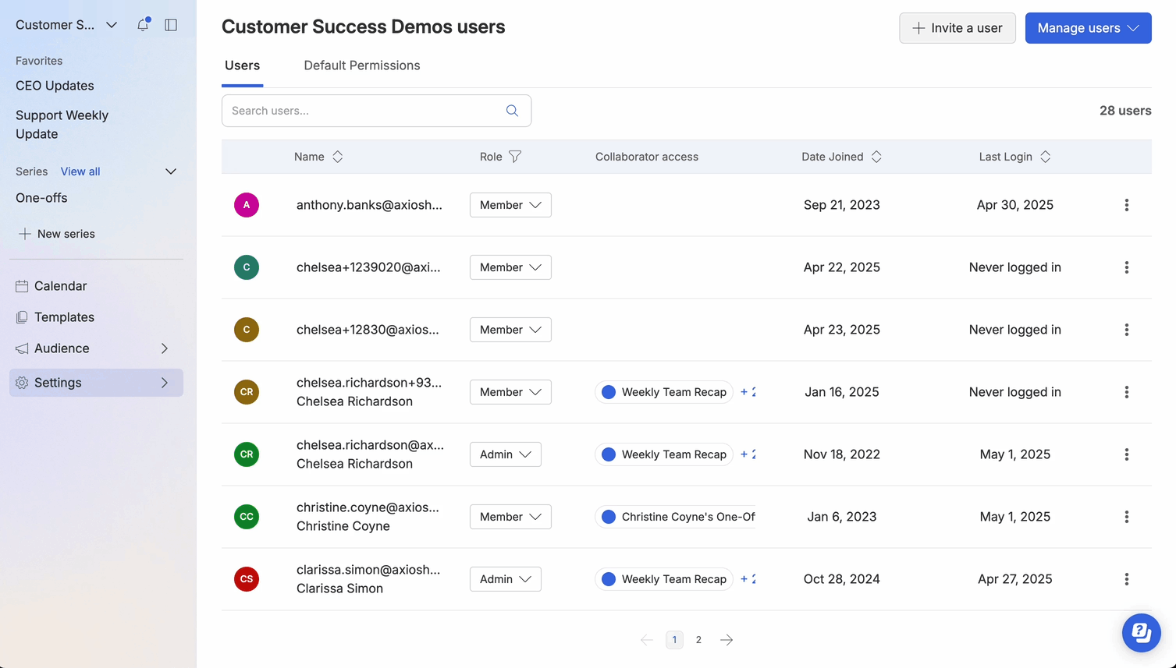Screen dimensions: 1176x668
Task: Sort by Last Login
Action: [1045, 157]
